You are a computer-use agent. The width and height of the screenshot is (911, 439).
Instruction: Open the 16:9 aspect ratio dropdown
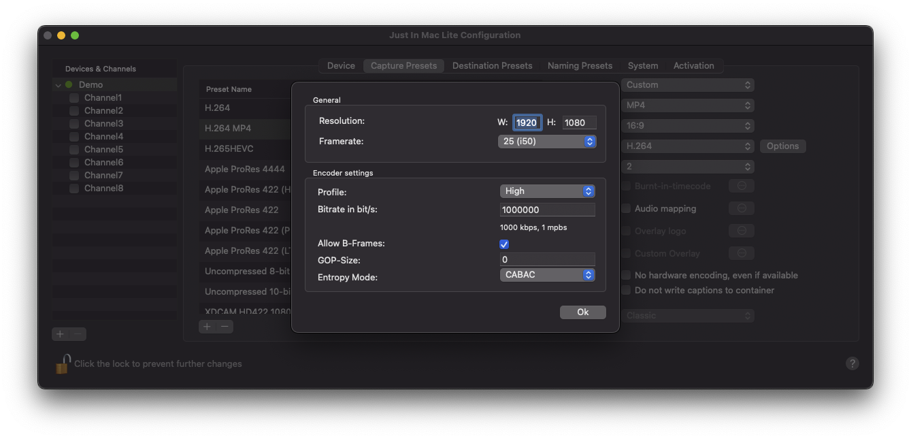coord(687,126)
